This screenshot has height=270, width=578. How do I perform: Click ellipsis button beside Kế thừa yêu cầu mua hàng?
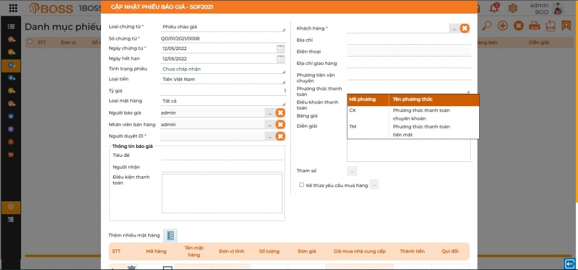click(374, 184)
